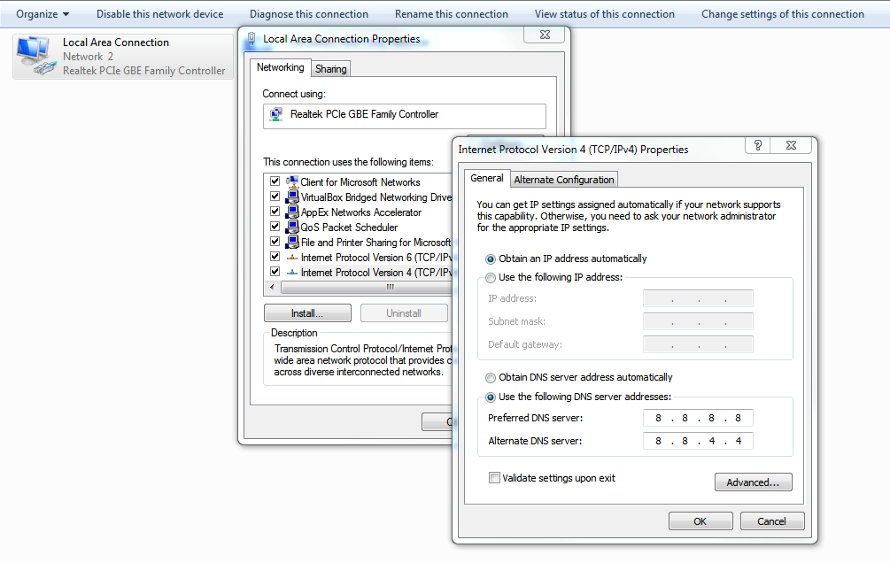
Task: Select Obtain DNS server address automatically
Action: coord(491,378)
